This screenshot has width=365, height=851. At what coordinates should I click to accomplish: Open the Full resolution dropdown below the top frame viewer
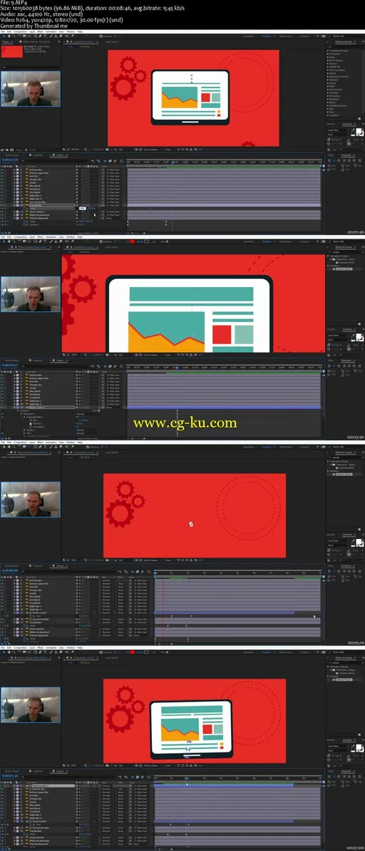point(125,149)
